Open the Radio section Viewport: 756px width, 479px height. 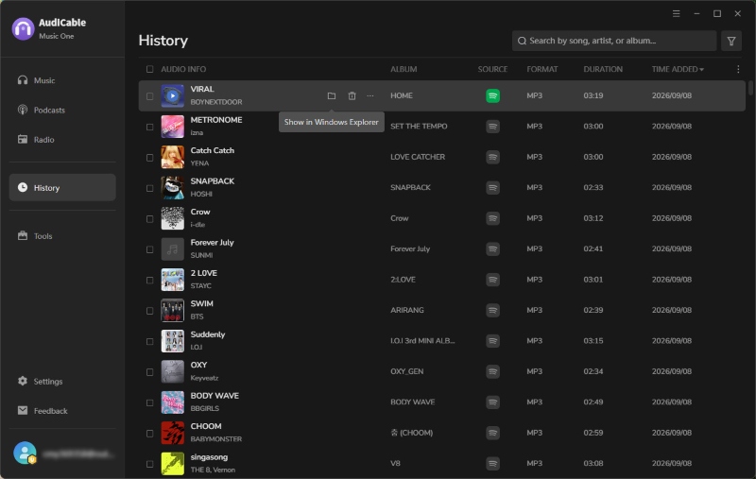[62, 140]
